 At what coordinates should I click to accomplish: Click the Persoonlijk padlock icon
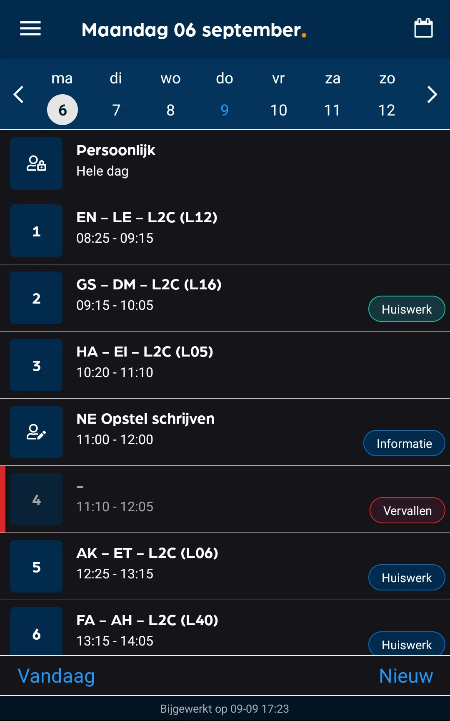(x=36, y=163)
